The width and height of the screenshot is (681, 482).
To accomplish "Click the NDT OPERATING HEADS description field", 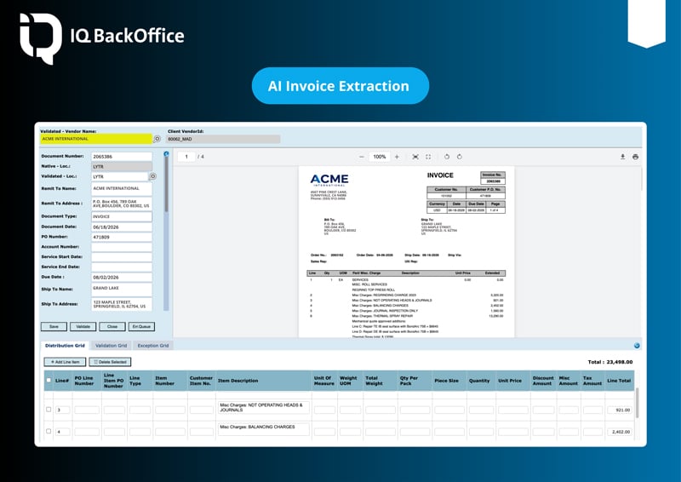I will point(264,407).
